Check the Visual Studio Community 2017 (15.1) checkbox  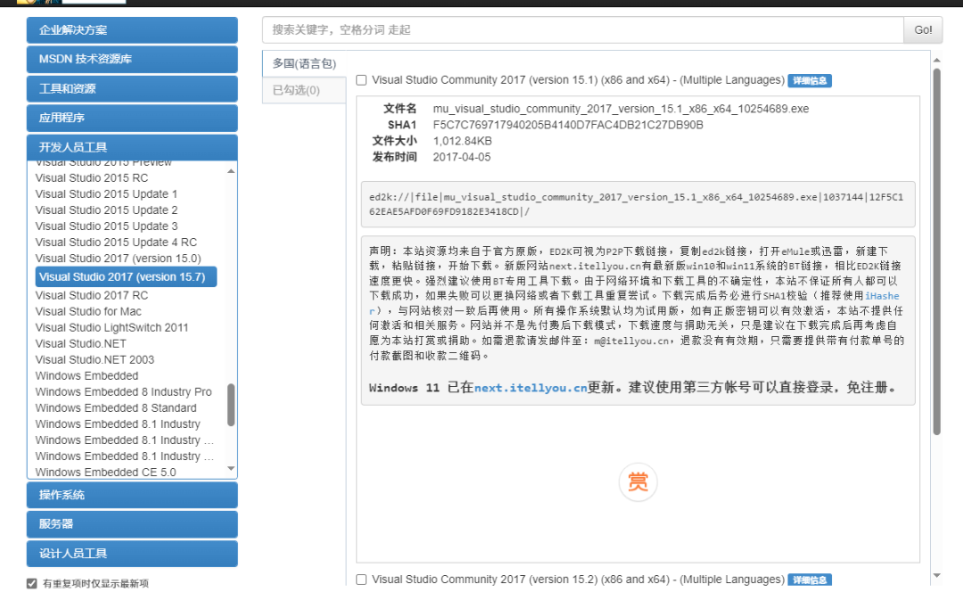[361, 79]
